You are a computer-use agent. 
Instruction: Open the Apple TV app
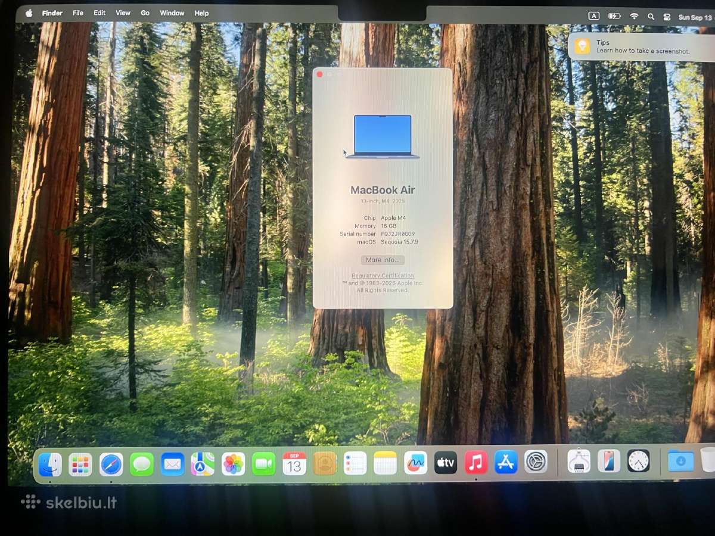click(x=446, y=462)
